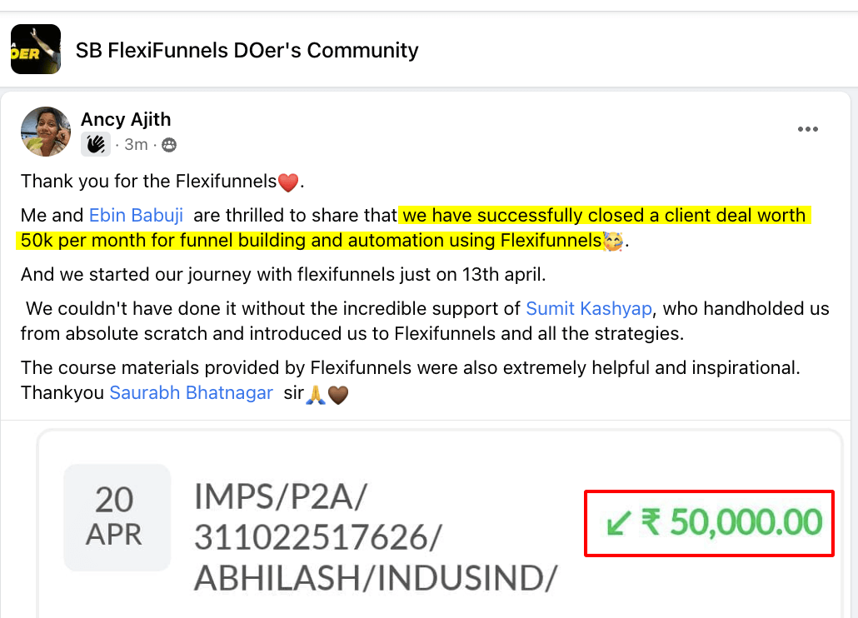
Task: Click the brown heart emoji
Action: click(x=337, y=394)
